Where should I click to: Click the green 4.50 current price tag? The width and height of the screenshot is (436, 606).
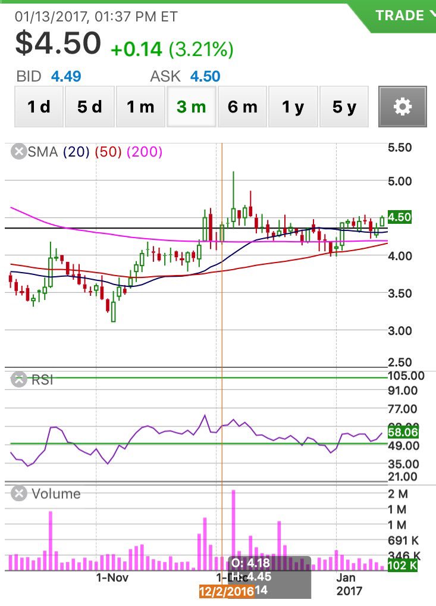[x=399, y=217]
